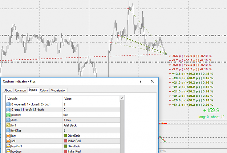Screen dimensions: 227x153
Task: Click the '-9.0 p ( +30.2 p ) | -0.10 %' label
Action: [x=192, y=65]
